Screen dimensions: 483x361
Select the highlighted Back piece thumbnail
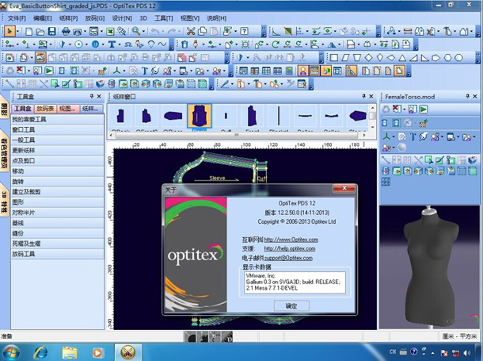pos(200,117)
